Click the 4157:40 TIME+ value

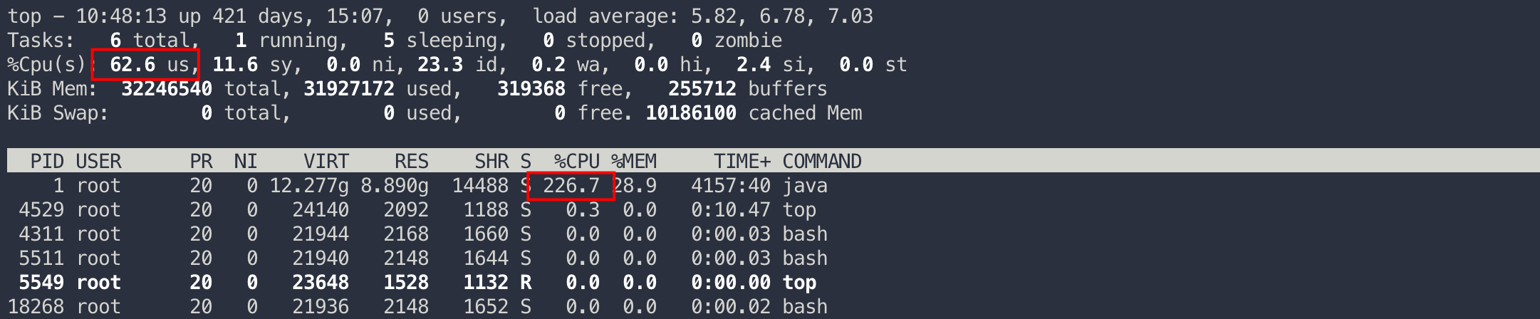point(730,186)
